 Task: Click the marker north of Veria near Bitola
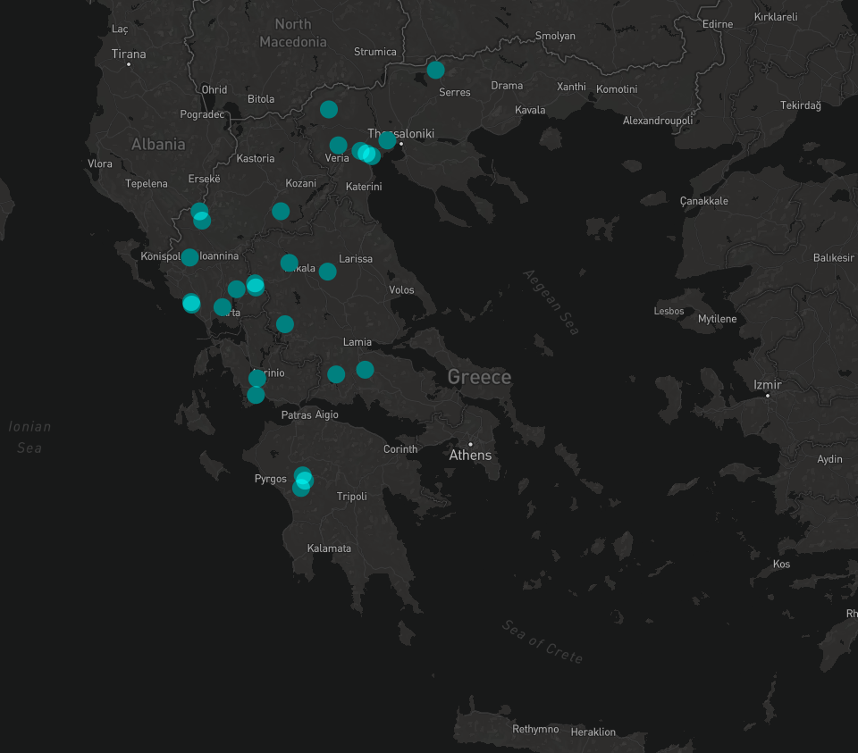pyautogui.click(x=329, y=109)
